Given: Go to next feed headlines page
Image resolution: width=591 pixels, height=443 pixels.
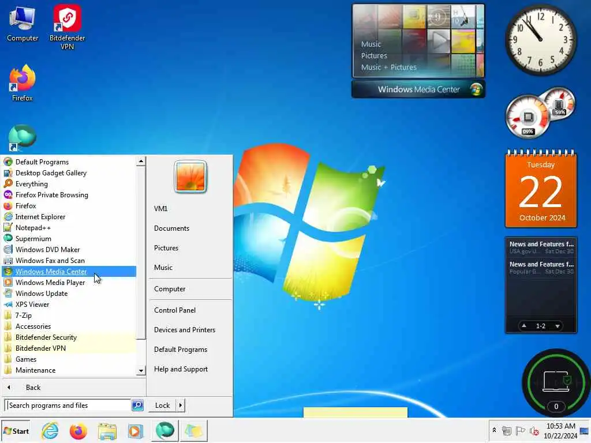Looking at the screenshot, I should (x=558, y=326).
